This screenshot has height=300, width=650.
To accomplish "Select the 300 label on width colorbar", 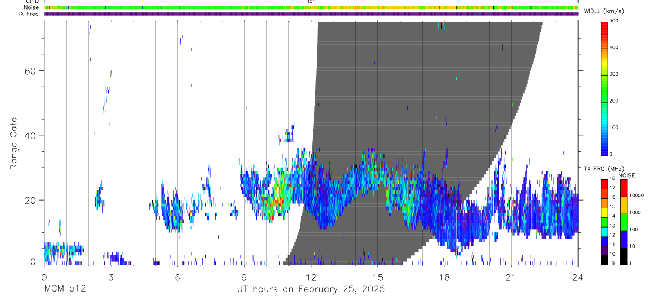I will pyautogui.click(x=615, y=74).
